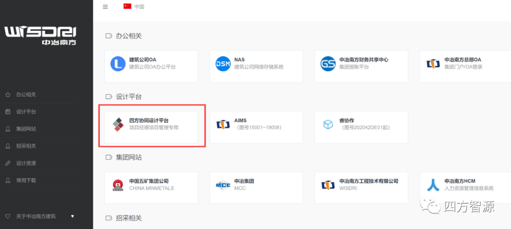The height and width of the screenshot is (229, 511).
Task: Open the 中国五矿集团公司 title link
Action: pyautogui.click(x=149, y=181)
